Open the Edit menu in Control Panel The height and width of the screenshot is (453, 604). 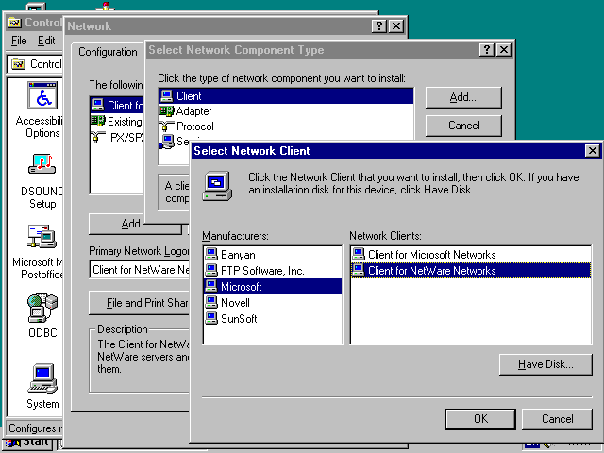coord(46,42)
